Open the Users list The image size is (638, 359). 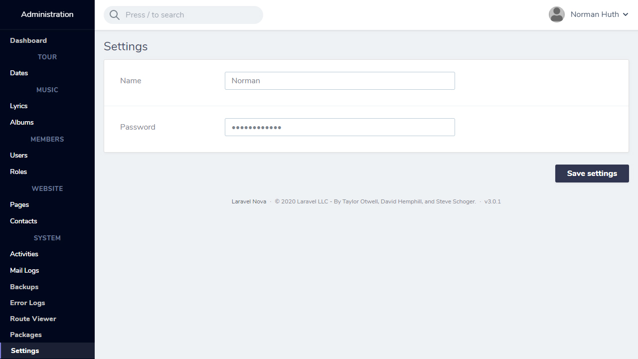pyautogui.click(x=19, y=155)
